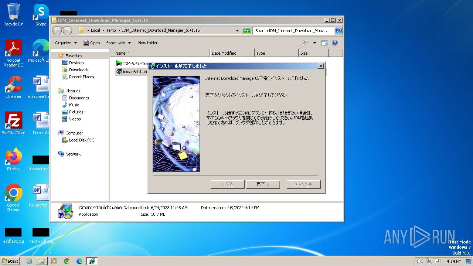
Task: Click New folder in the toolbar
Action: tap(148, 43)
